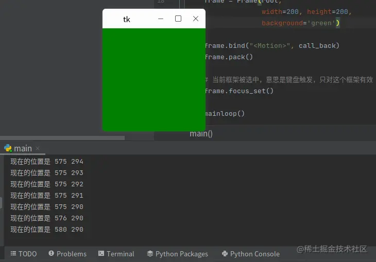Click the frame.pack() code line
Viewport: 376px width, 262px height.
pyautogui.click(x=229, y=57)
